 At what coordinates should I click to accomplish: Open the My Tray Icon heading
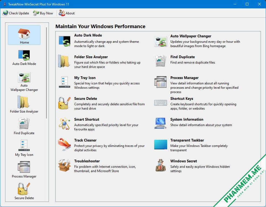(x=85, y=78)
